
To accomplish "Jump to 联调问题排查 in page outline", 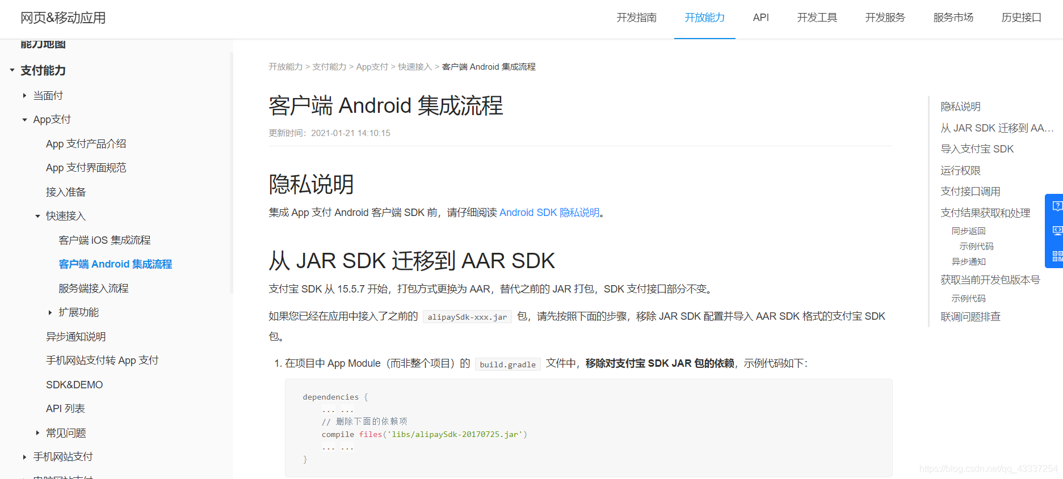I will pos(970,317).
